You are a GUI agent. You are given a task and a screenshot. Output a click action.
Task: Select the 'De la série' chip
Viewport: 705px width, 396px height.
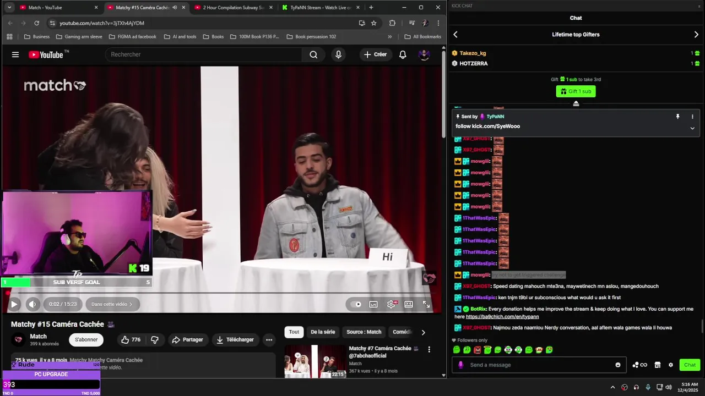(323, 332)
